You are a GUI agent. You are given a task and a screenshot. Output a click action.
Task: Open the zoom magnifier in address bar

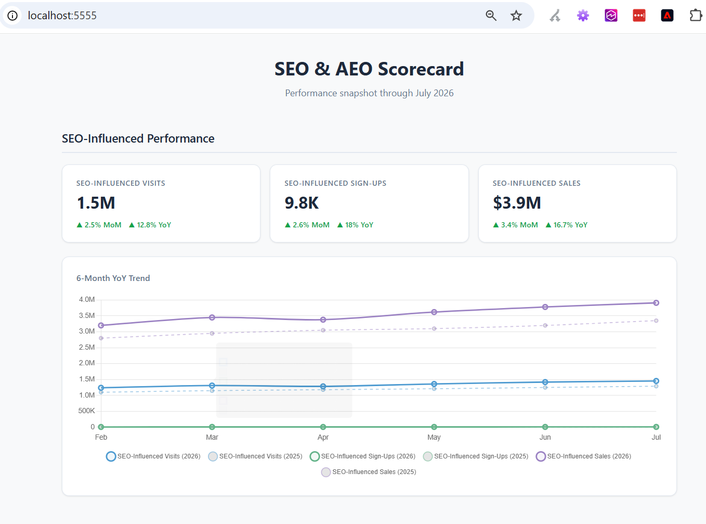tap(491, 16)
